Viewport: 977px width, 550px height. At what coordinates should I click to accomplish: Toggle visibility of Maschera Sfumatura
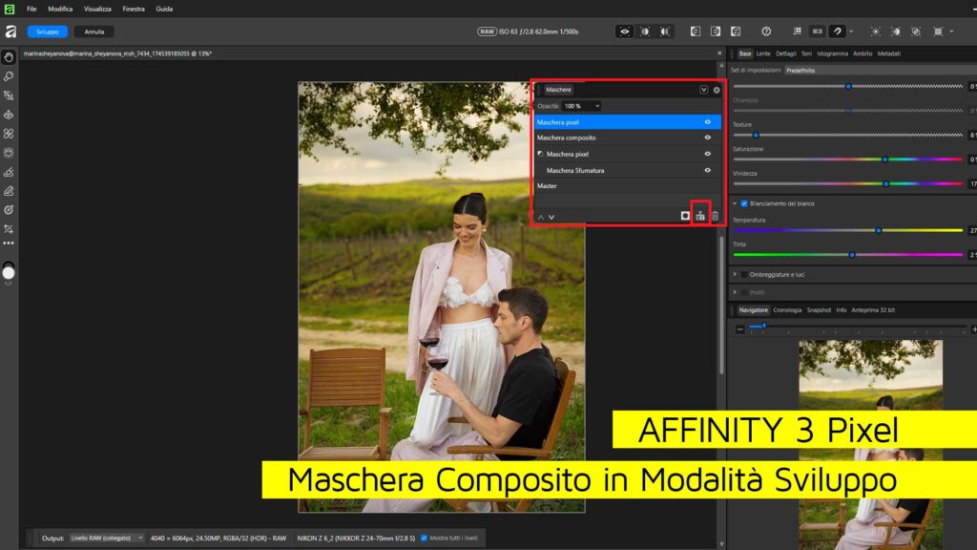(707, 170)
